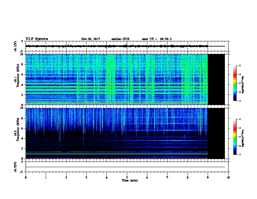The width and height of the screenshot is (257, 199).
Task: Click the ch.1 spectrogram color bar
Action: tap(235, 83)
